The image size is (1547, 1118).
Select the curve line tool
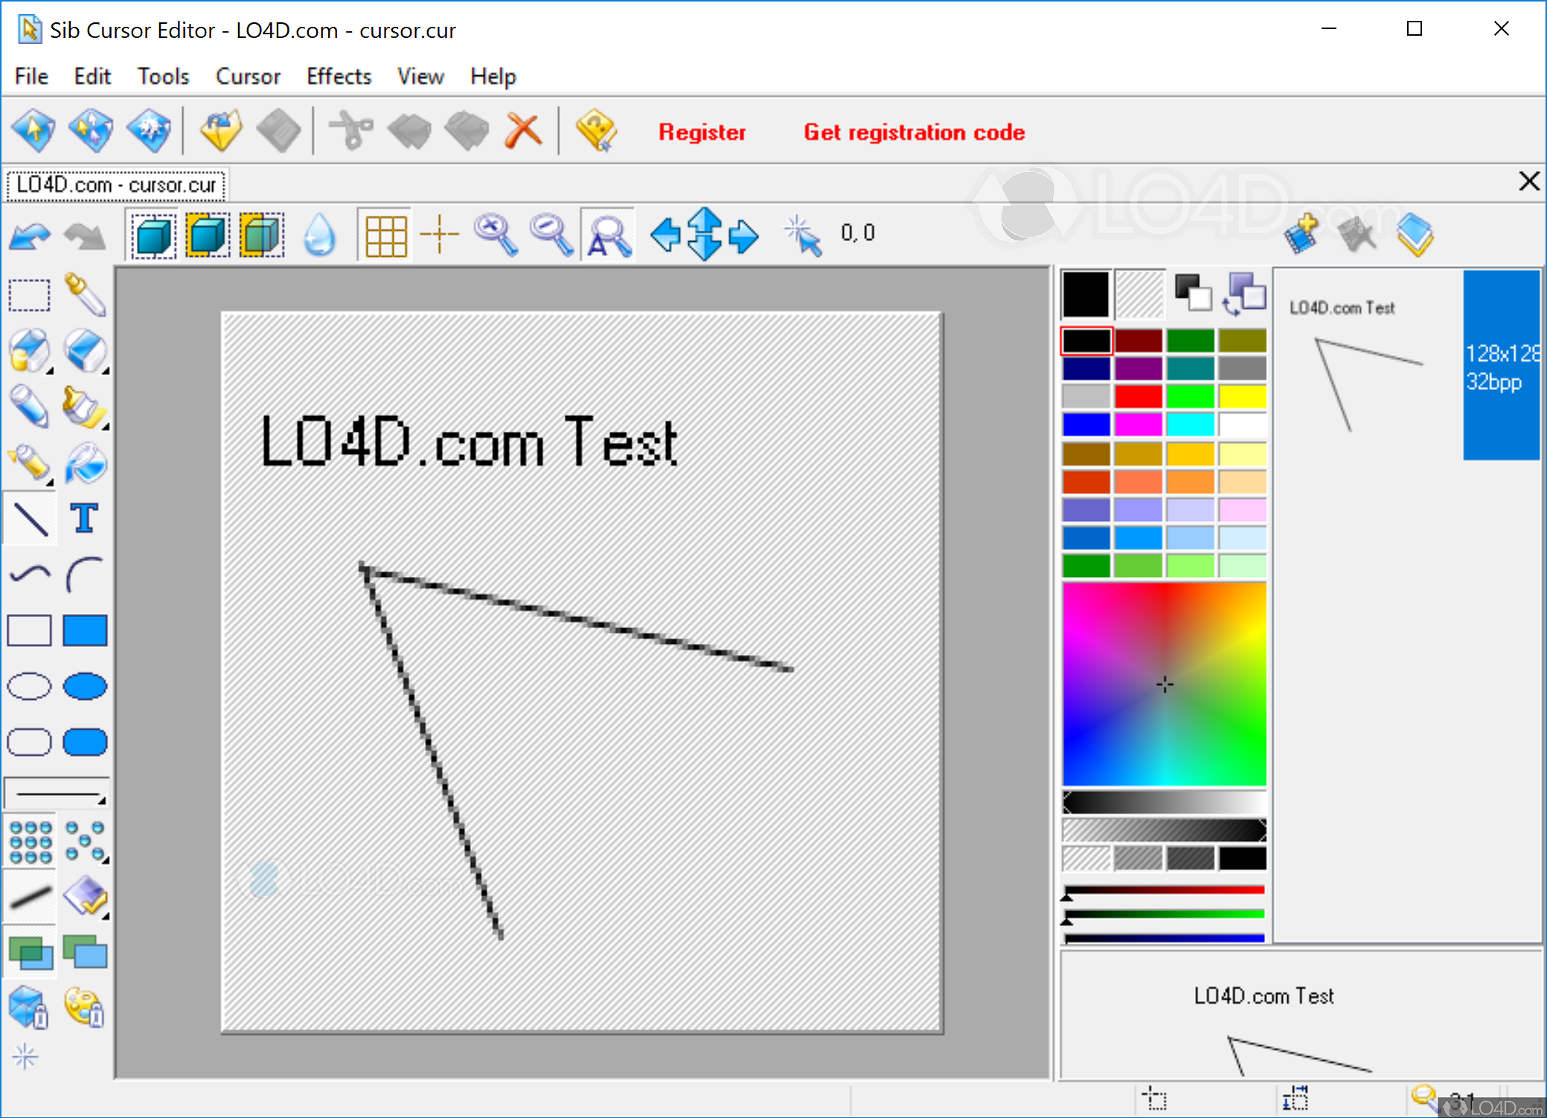(29, 574)
